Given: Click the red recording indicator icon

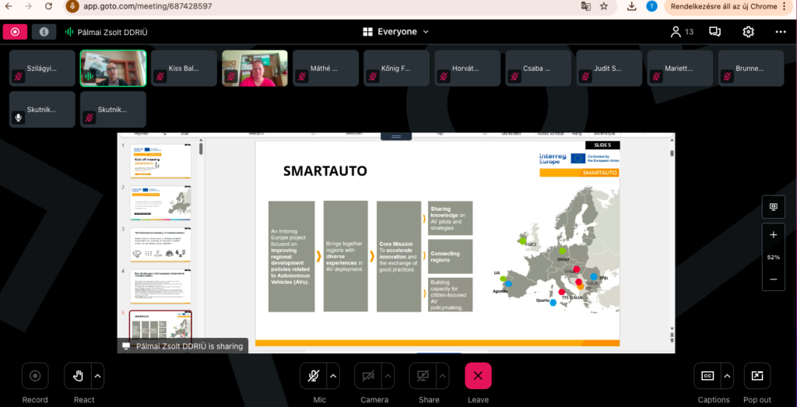Looking at the screenshot, I should (15, 32).
